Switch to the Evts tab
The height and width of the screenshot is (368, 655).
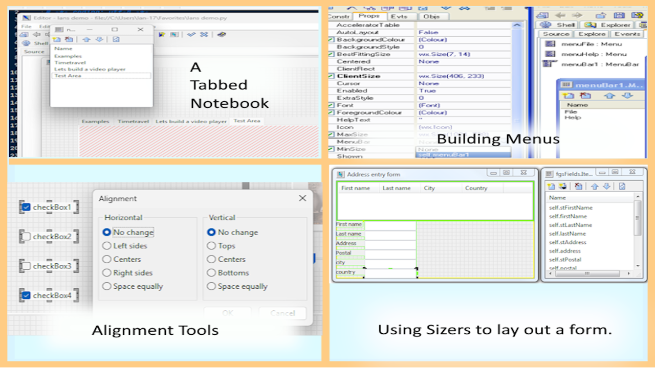click(x=399, y=16)
